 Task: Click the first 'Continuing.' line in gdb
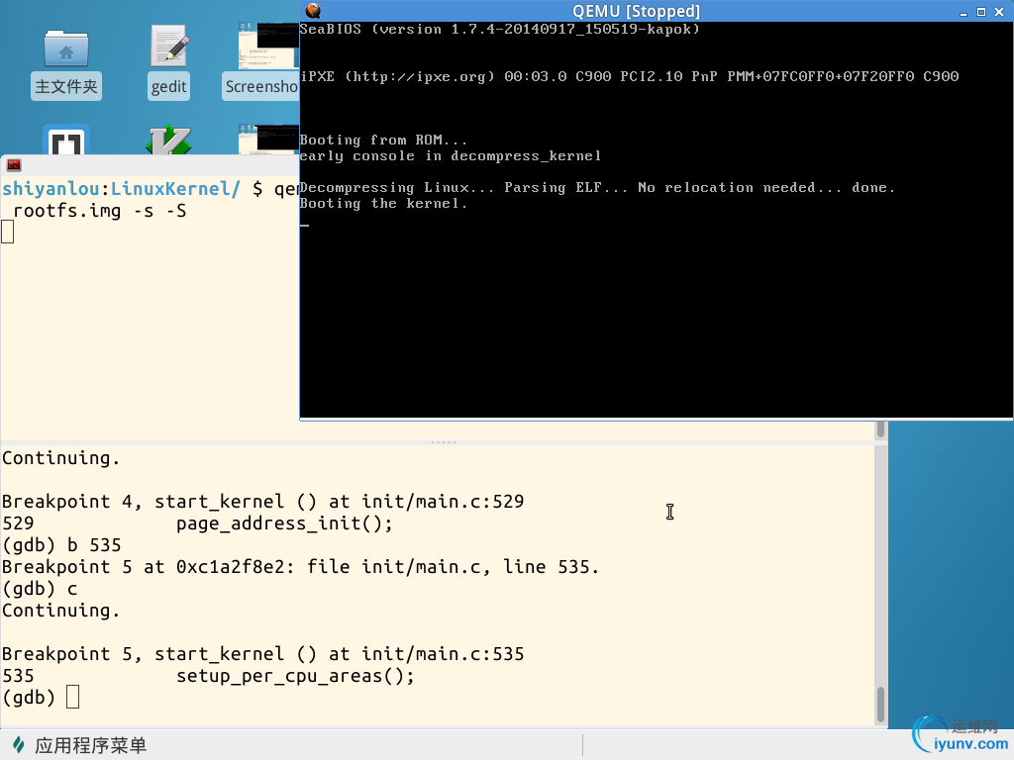[x=60, y=458]
